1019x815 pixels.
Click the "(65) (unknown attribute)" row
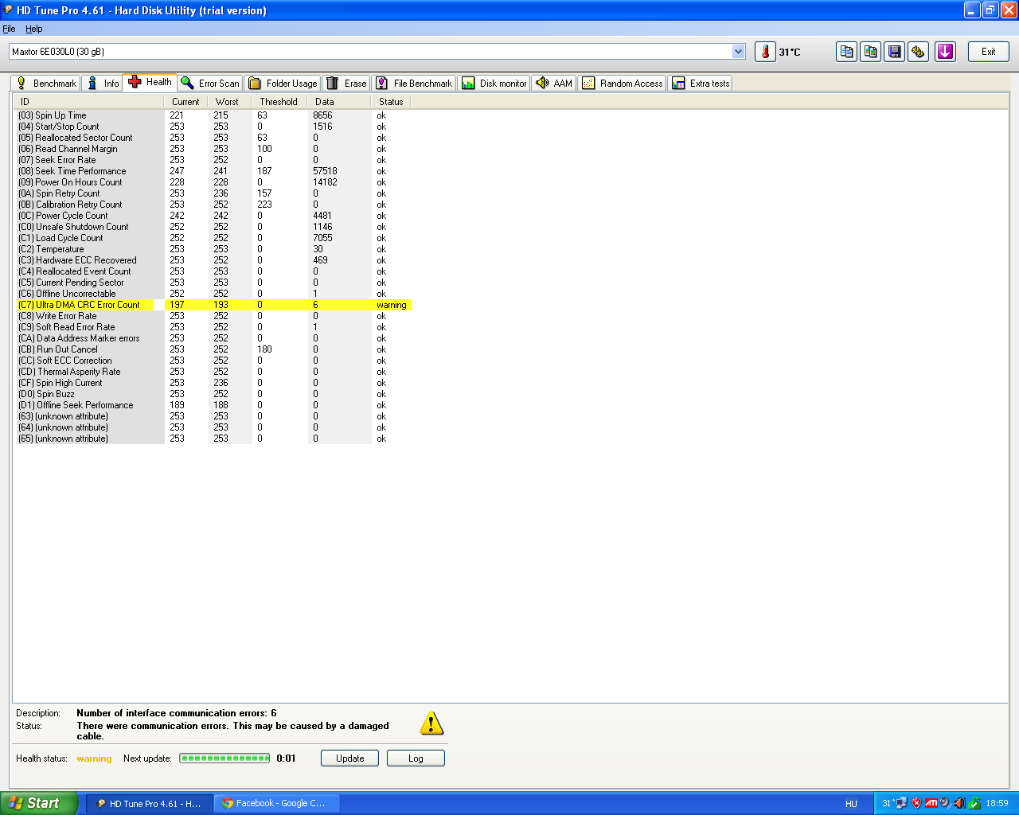click(x=213, y=439)
